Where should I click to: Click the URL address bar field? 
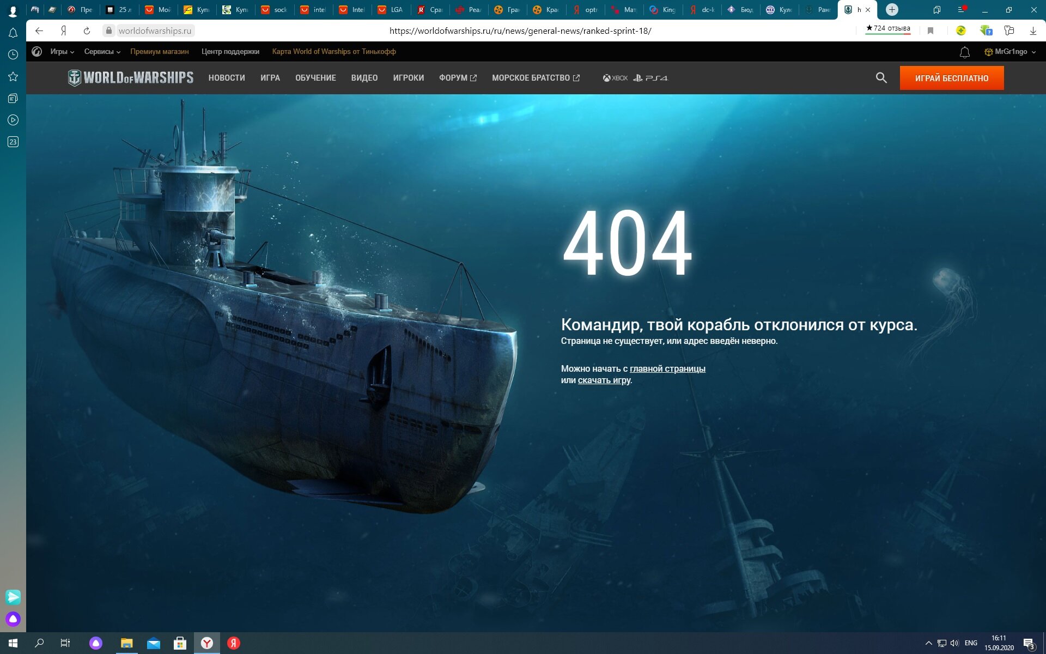pyautogui.click(x=520, y=31)
